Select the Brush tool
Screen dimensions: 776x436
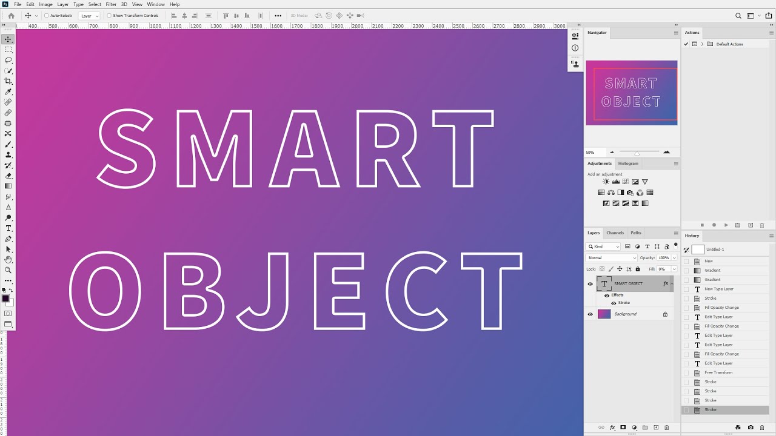[8, 144]
